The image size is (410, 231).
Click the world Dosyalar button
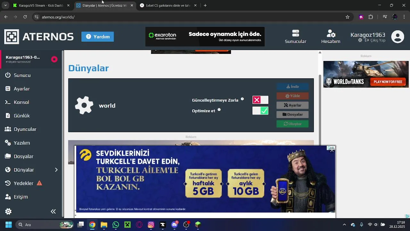(292, 115)
